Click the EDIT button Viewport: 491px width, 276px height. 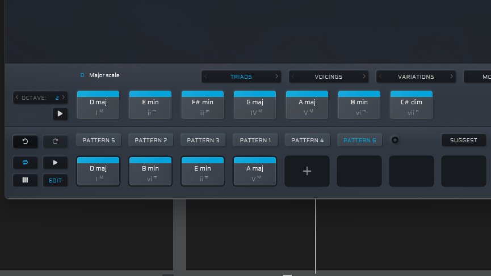tap(55, 180)
